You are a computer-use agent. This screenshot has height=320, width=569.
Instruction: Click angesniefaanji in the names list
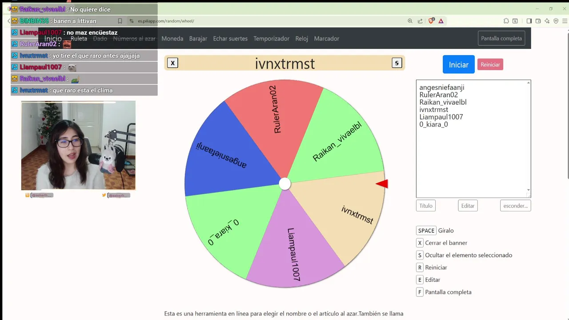442,88
